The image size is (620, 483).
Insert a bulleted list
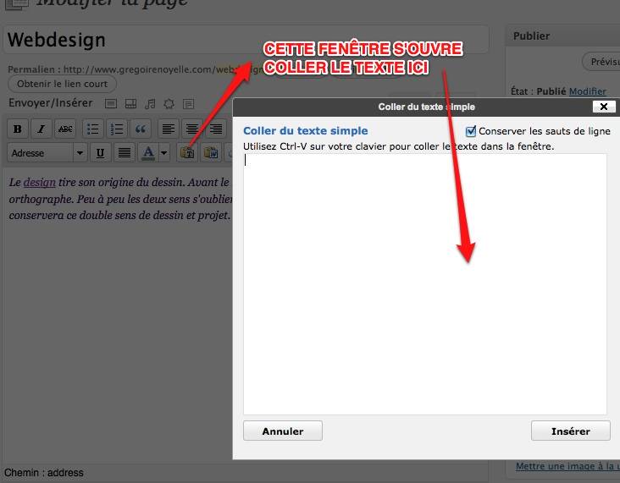tap(93, 129)
